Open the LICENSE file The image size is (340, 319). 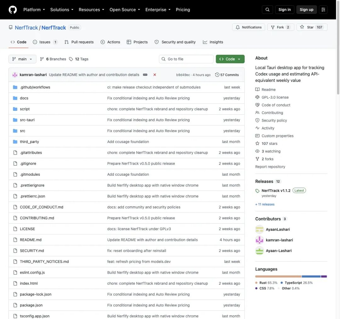click(27, 229)
